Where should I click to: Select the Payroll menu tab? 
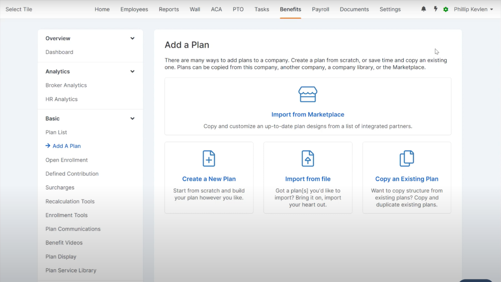point(320,9)
